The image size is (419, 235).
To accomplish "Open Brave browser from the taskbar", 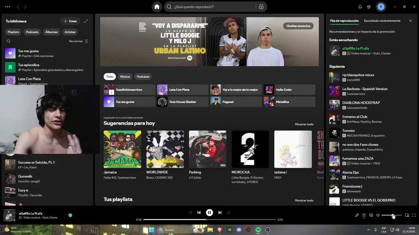I will [x=219, y=230].
